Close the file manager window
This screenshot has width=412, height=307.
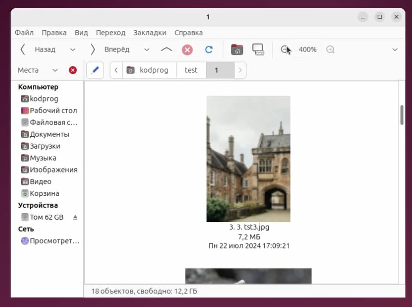pyautogui.click(x=397, y=17)
